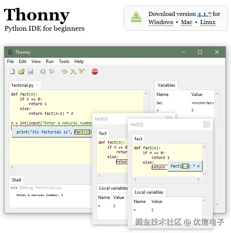Viewport: 231px width, 233px height.
Task: Click fact(2) code scroll left arrow
Action: 135,179
